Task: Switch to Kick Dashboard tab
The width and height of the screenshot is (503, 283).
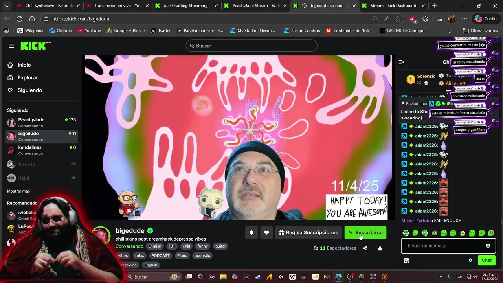Action: [x=393, y=6]
